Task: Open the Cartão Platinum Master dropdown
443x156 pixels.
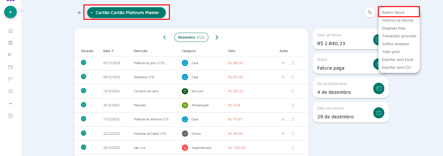Action: 126,13
